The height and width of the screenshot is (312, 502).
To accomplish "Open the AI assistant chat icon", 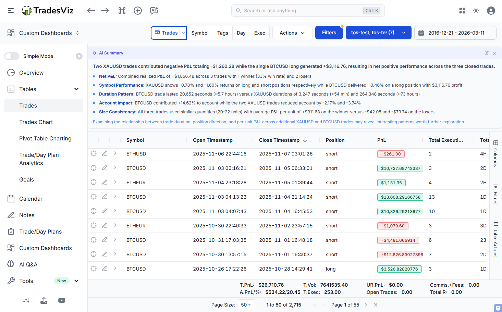I will point(154,11).
